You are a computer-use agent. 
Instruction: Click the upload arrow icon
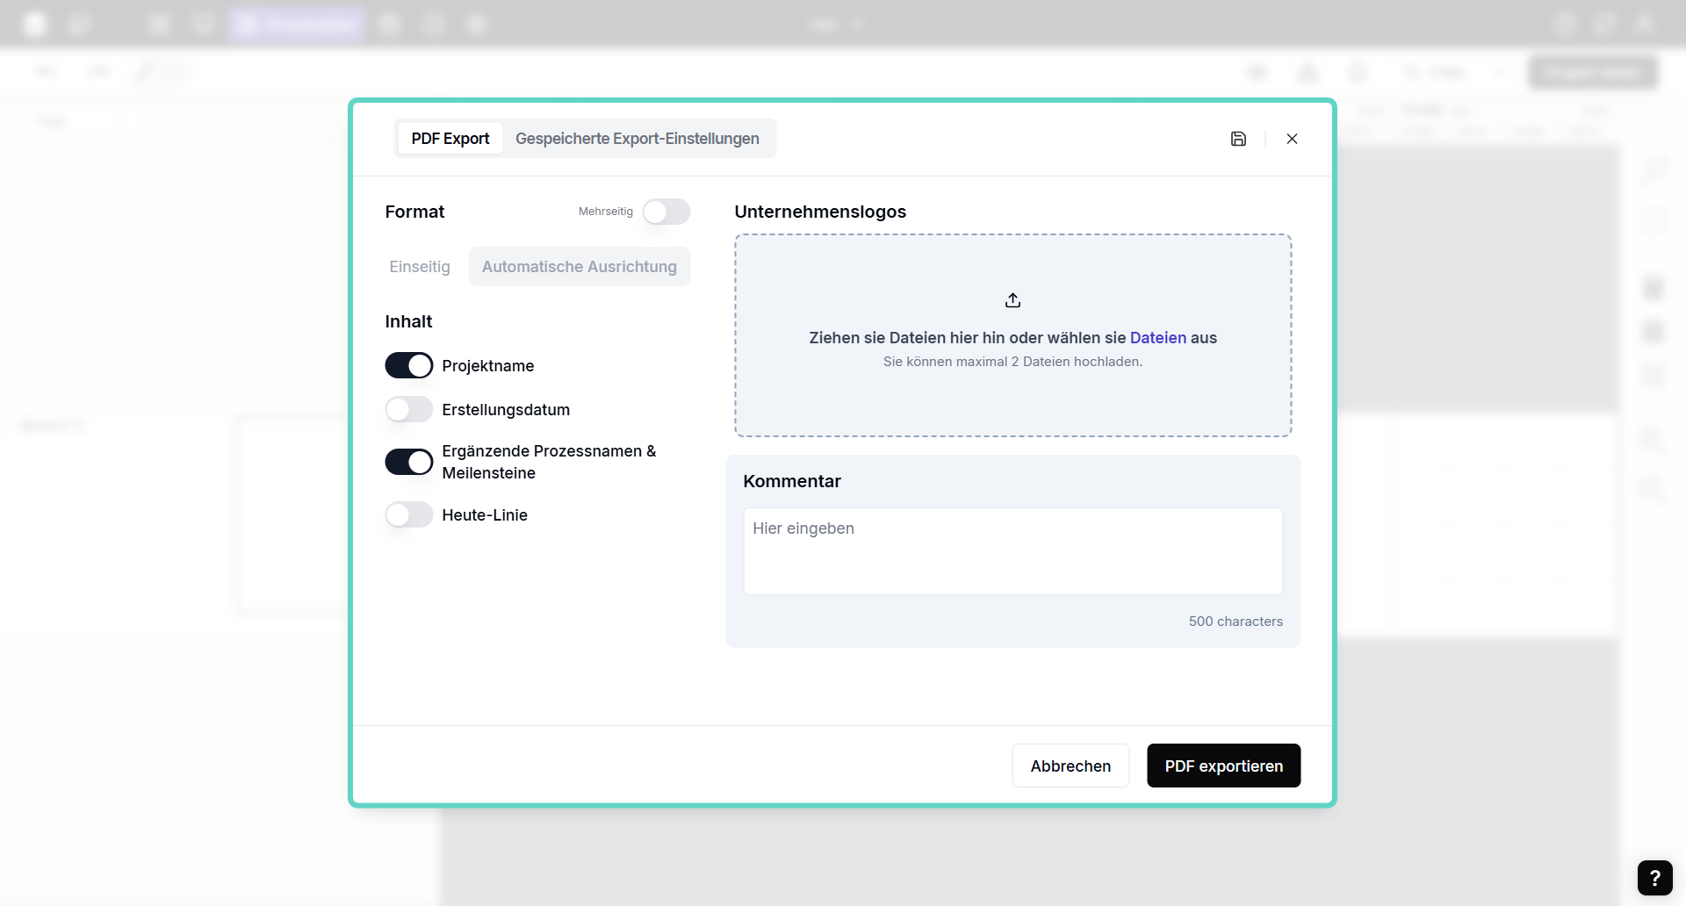1012,300
